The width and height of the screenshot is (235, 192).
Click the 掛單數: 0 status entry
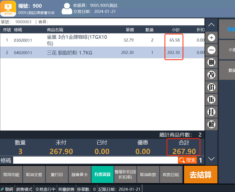86,189
